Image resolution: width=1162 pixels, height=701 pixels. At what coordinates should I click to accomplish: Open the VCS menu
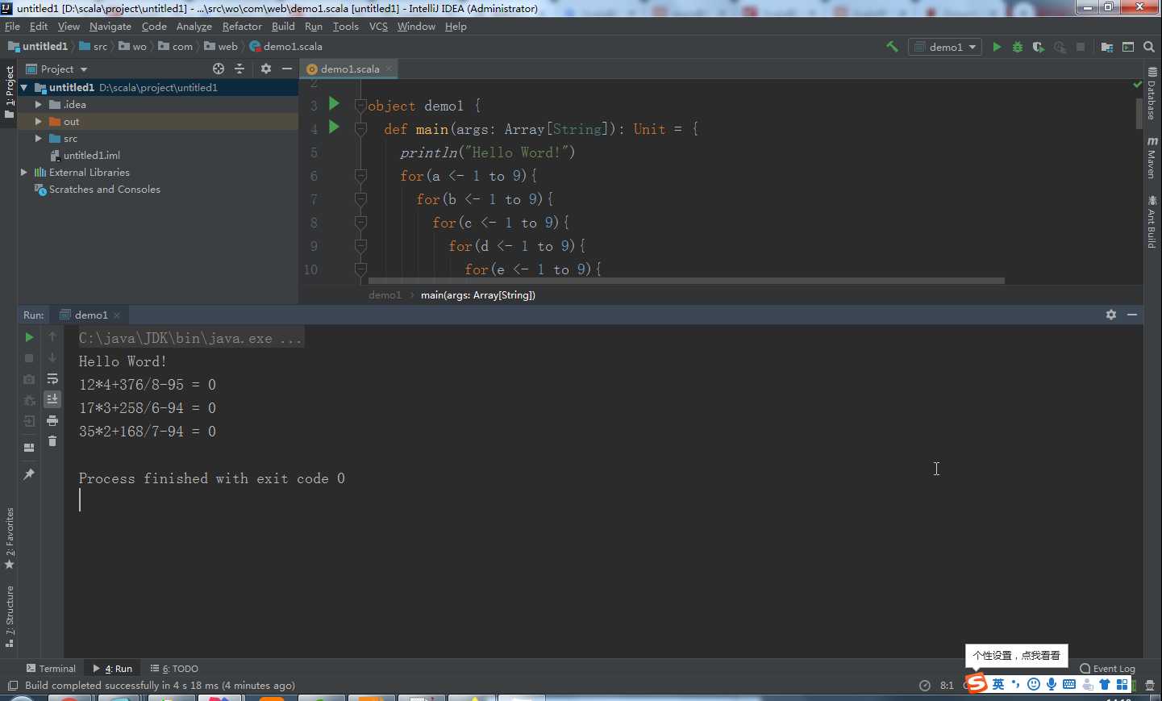(378, 26)
